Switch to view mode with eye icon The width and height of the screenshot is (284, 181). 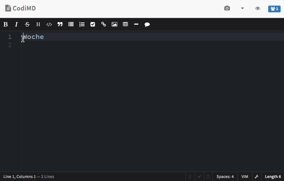(x=258, y=9)
